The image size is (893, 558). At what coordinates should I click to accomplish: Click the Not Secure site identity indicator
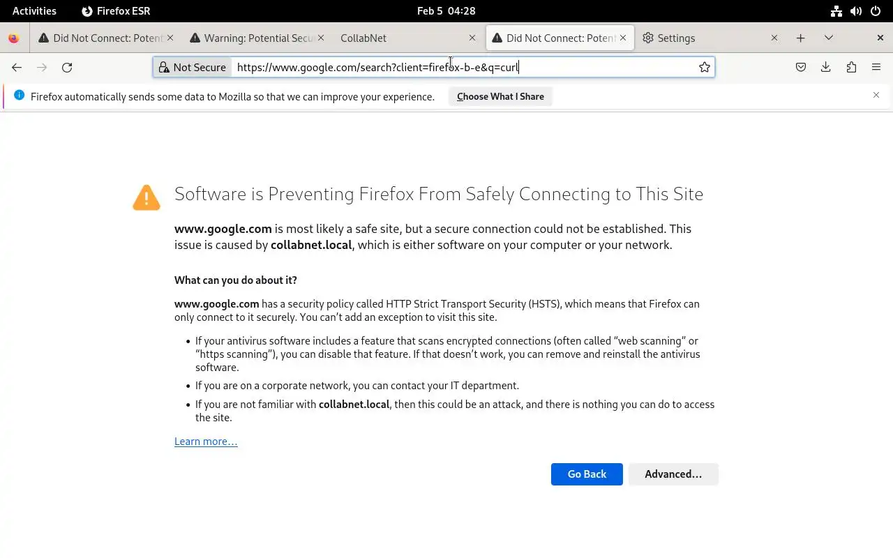tap(193, 68)
